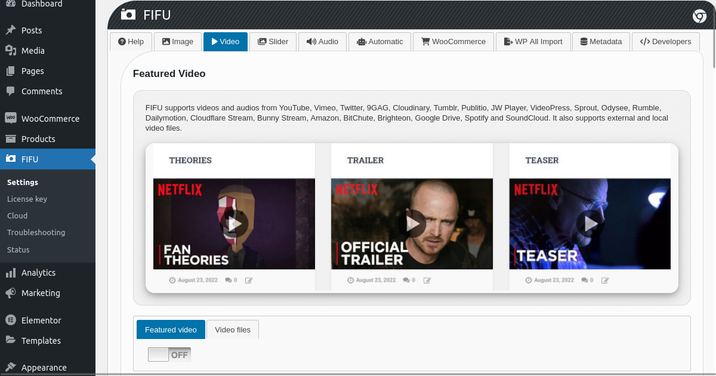716x376 pixels.
Task: Switch to the Video files sub-tab
Action: [x=233, y=329]
